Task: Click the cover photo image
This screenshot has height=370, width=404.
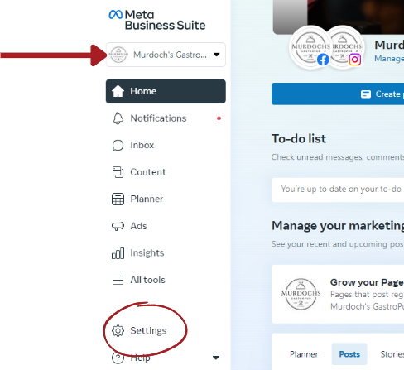Action: [339, 17]
